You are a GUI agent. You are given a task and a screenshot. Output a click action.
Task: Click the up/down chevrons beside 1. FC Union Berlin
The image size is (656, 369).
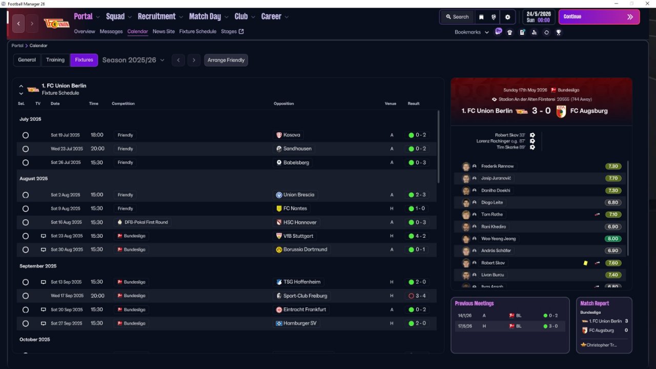coord(21,90)
